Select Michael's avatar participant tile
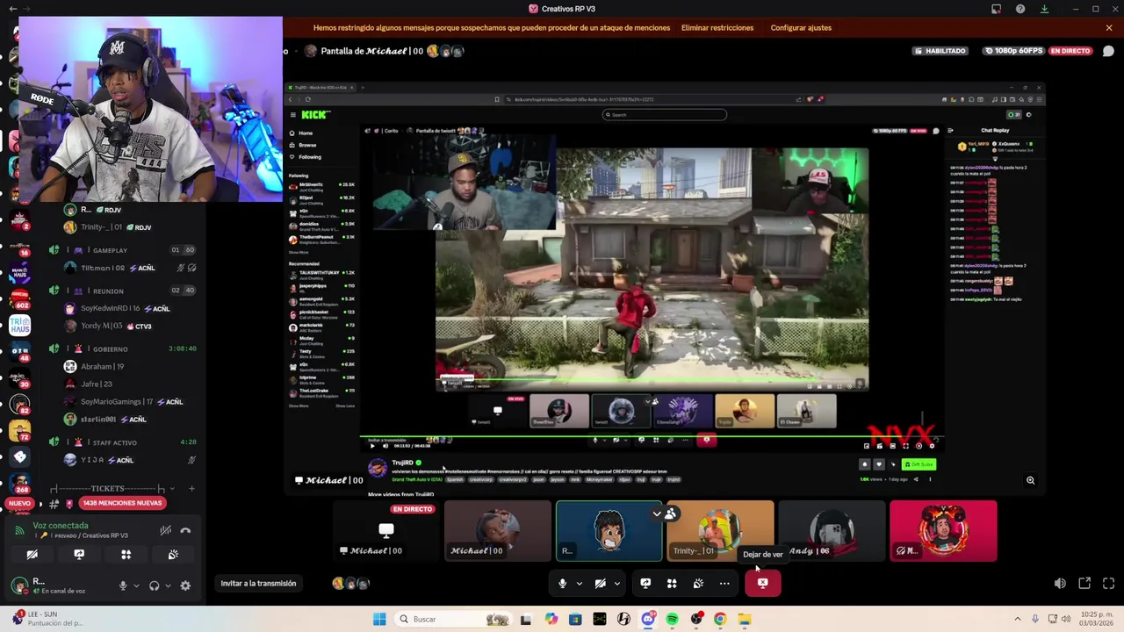The width and height of the screenshot is (1124, 632). point(498,530)
